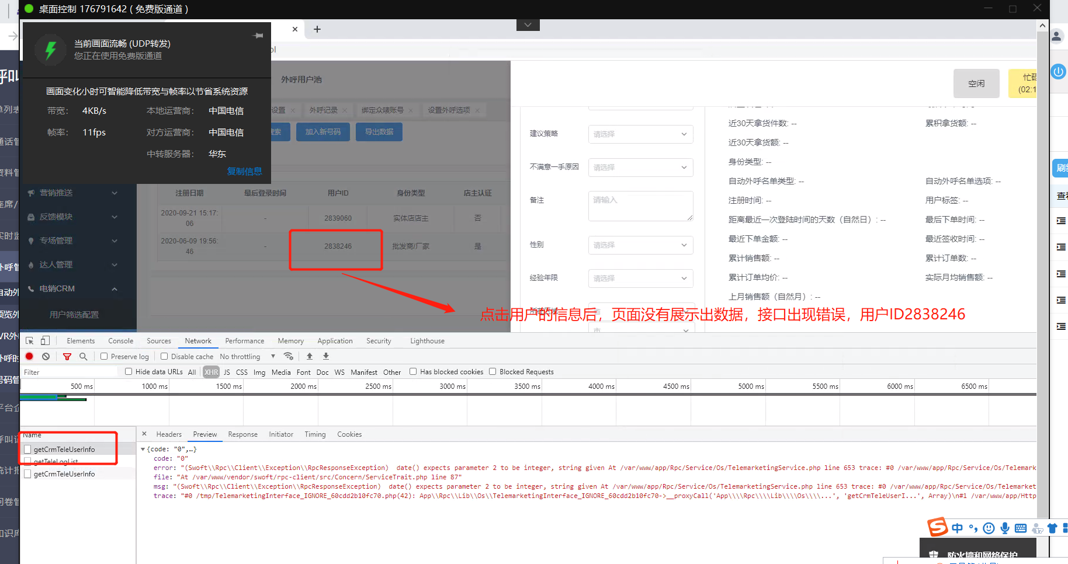Image resolution: width=1068 pixels, height=564 pixels.
Task: Open the No throttling dropdown
Action: pos(247,356)
